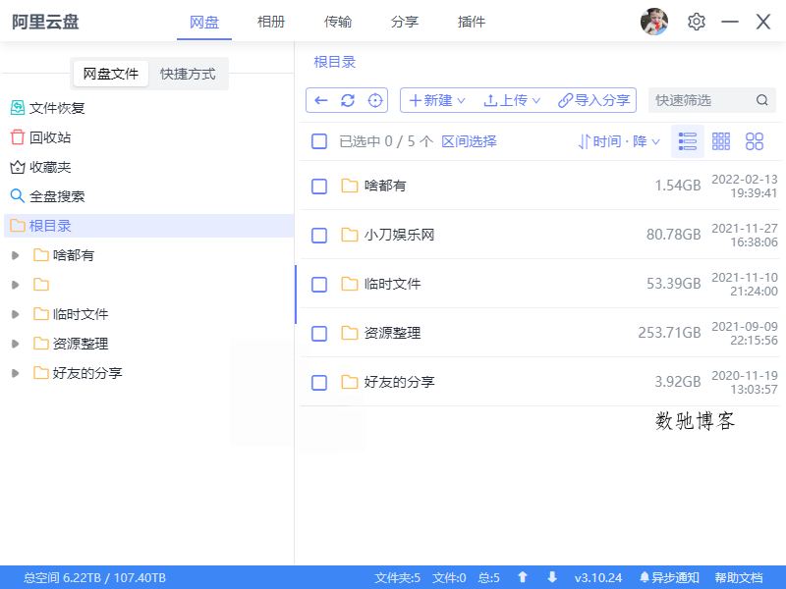Click the locate target icon in toolbar
786x589 pixels.
(375, 100)
